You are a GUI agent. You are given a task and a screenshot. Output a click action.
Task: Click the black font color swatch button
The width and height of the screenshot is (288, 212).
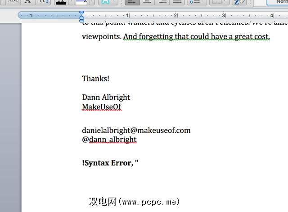coord(61,2)
